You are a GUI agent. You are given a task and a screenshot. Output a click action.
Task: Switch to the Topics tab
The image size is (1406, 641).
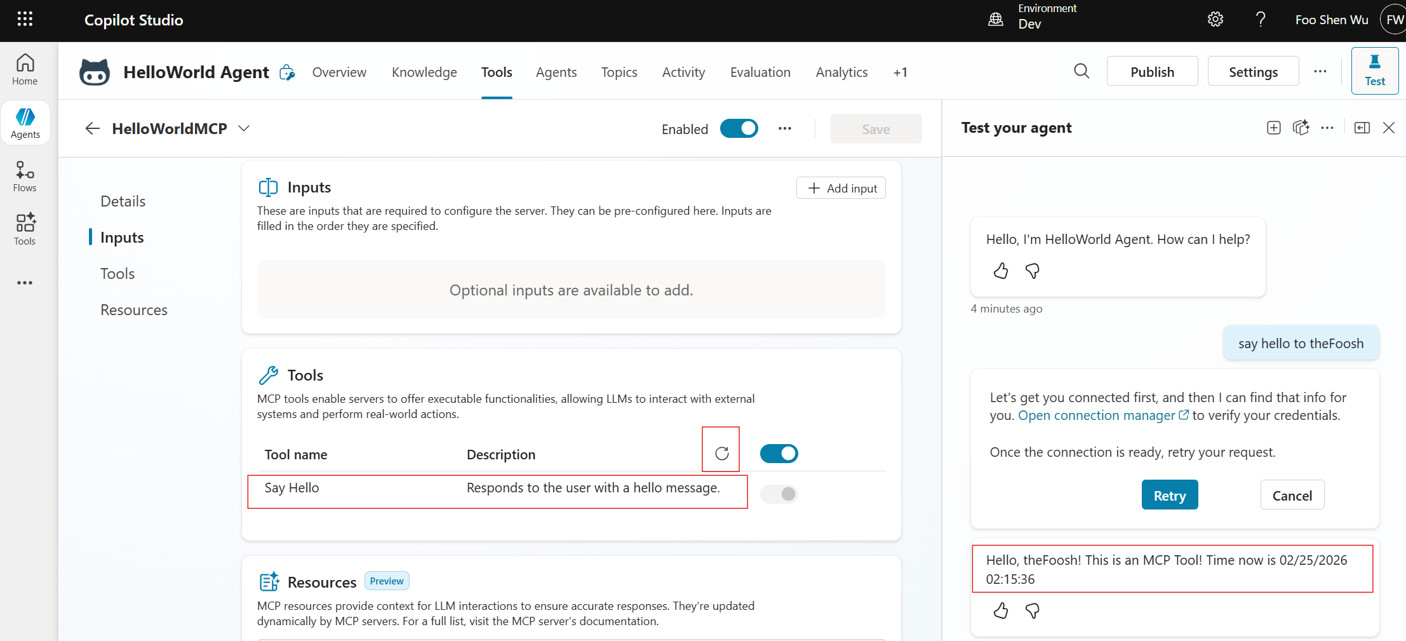(619, 72)
